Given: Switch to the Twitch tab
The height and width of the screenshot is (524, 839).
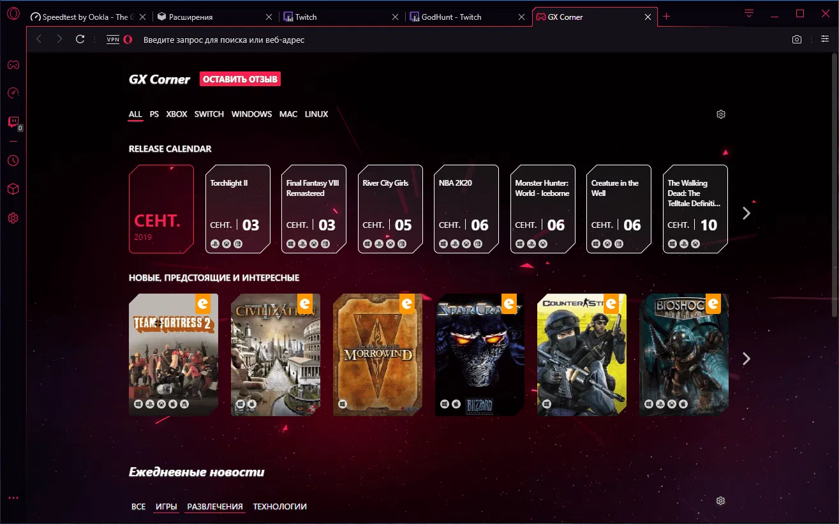Looking at the screenshot, I should point(341,17).
